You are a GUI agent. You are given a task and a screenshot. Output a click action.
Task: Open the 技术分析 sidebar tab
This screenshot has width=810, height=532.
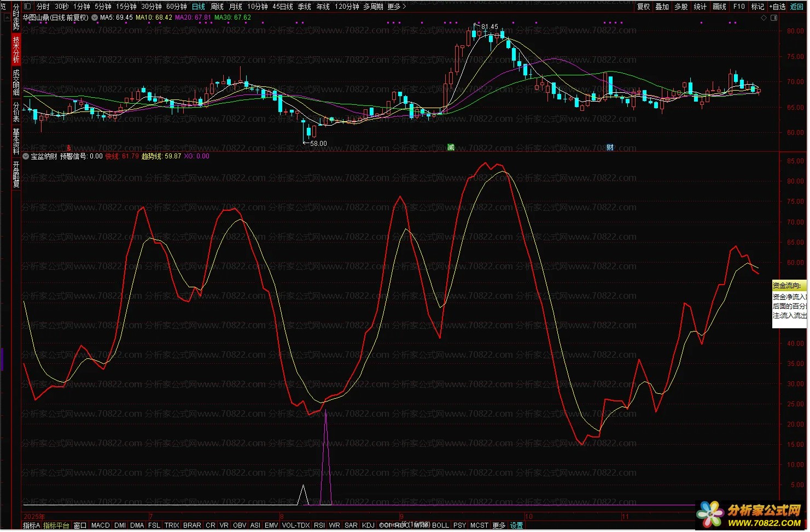[16, 50]
